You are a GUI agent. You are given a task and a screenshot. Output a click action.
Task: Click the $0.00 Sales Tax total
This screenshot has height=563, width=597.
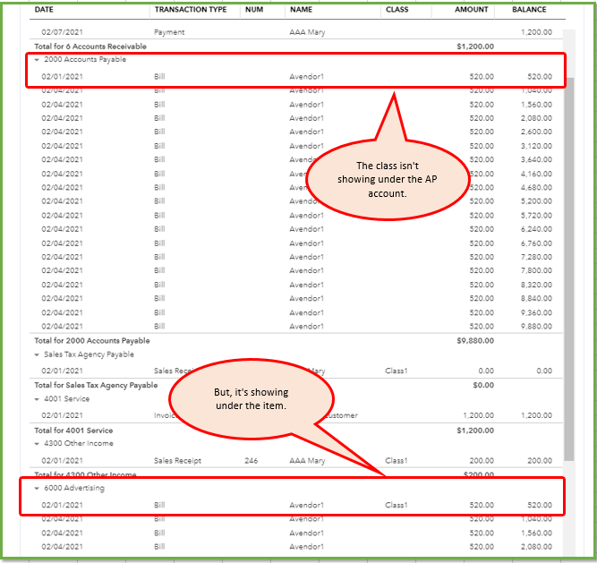point(483,385)
